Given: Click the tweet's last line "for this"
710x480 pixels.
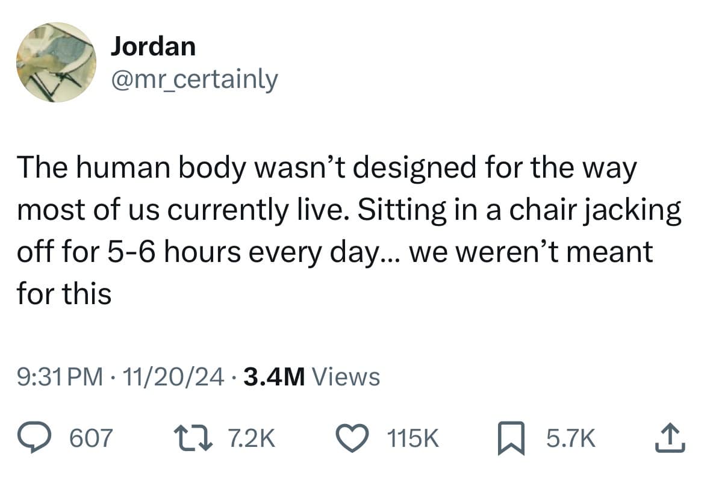Looking at the screenshot, I should point(64,294).
